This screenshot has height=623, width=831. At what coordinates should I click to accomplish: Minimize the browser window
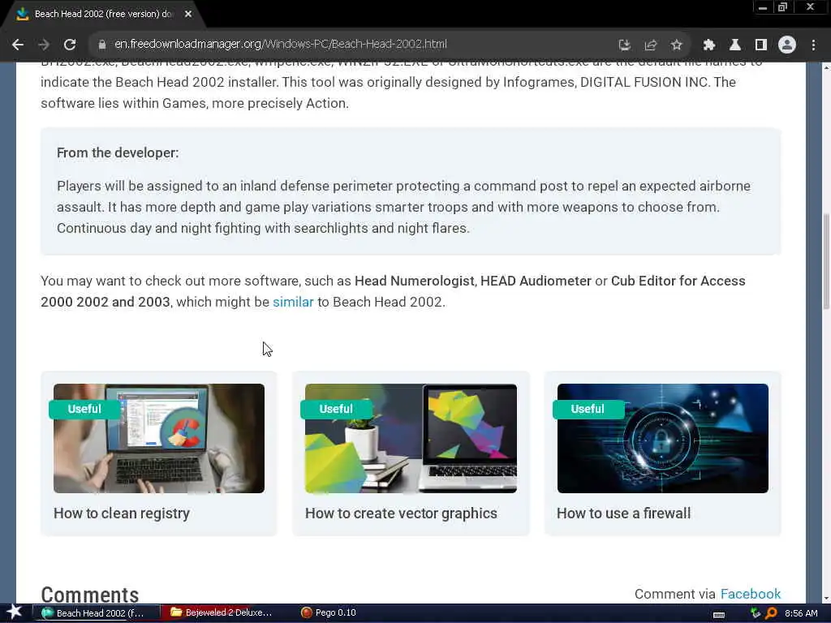[x=763, y=7]
